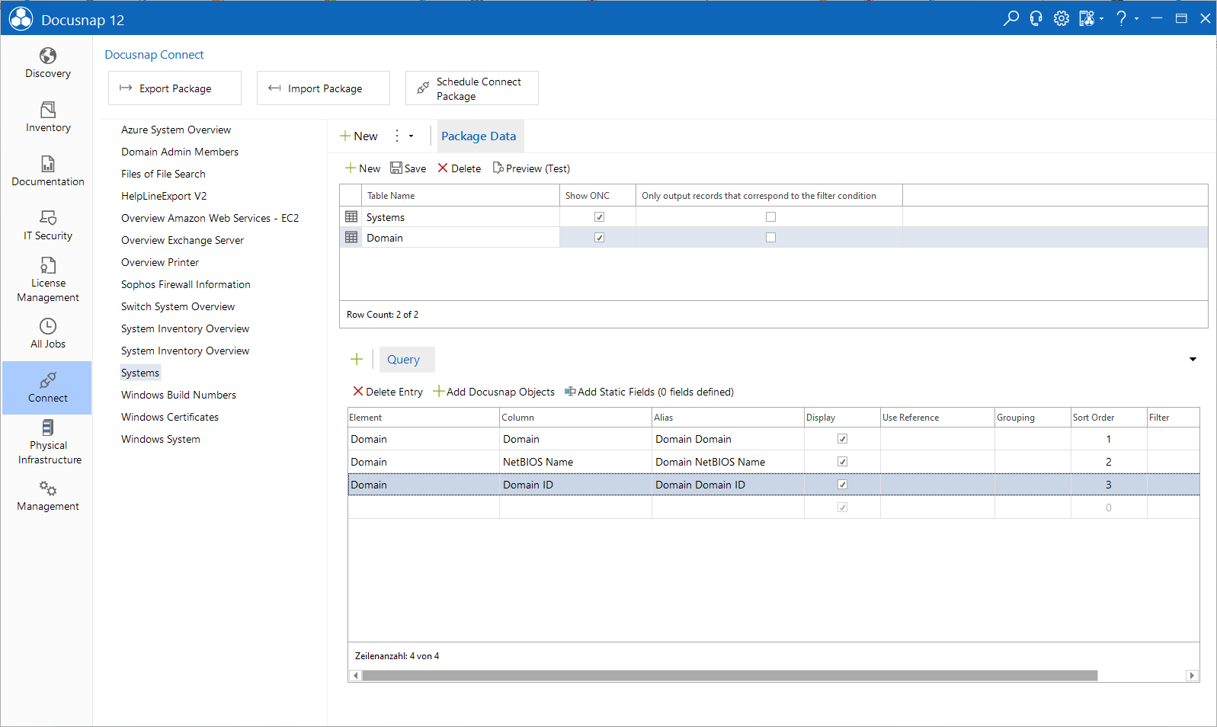Select the Connect module icon
Image resolution: width=1217 pixels, height=727 pixels.
click(47, 388)
